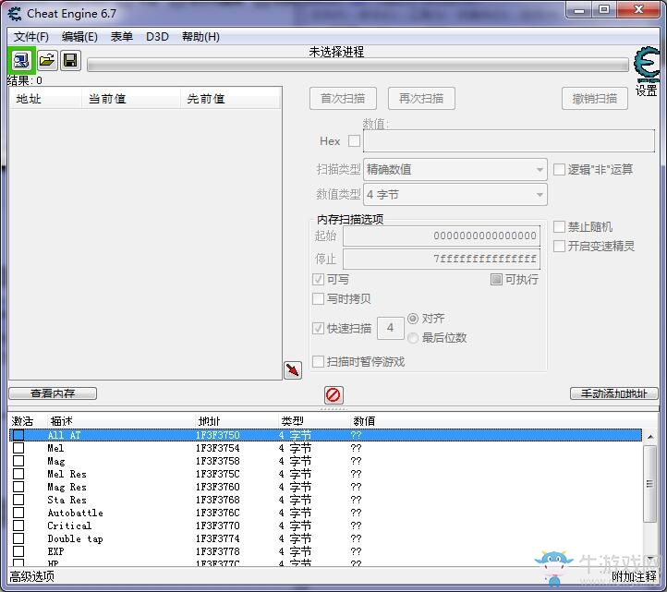This screenshot has width=667, height=592.
Task: Toggle the 可执行 checkbox
Action: (x=496, y=280)
